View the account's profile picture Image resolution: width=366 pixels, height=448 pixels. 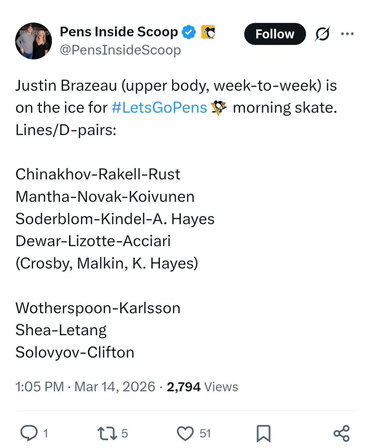(33, 41)
